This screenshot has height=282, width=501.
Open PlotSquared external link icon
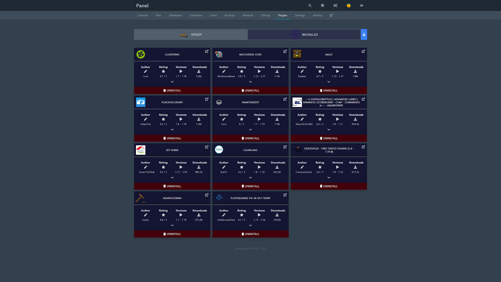pos(285,195)
